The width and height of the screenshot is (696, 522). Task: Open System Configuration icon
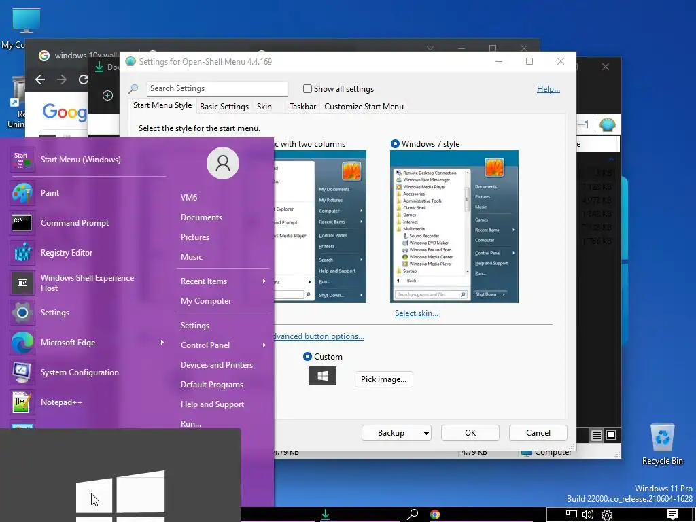[x=22, y=372]
